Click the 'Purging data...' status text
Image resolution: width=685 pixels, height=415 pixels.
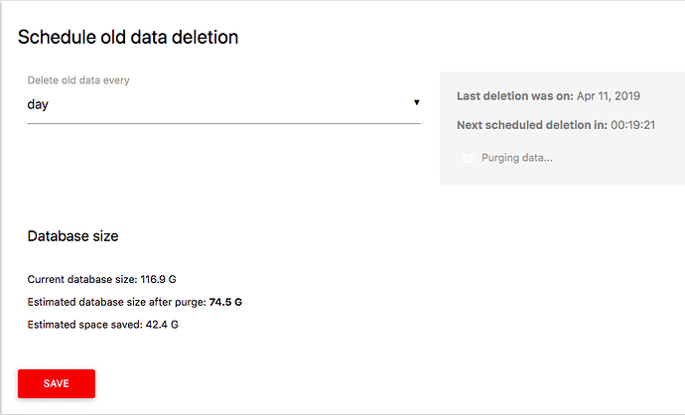517,158
